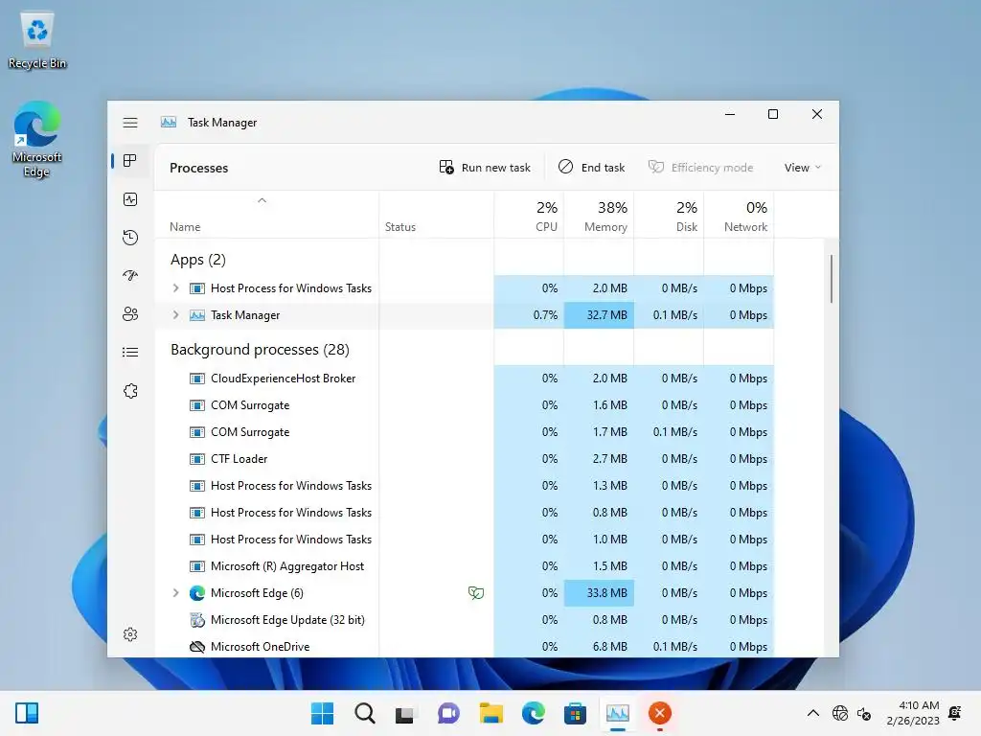Sort by the Name column header
981x736 pixels.
pos(266,216)
